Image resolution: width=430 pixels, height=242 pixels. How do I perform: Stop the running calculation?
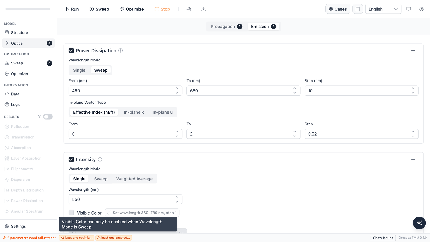pyautogui.click(x=162, y=9)
